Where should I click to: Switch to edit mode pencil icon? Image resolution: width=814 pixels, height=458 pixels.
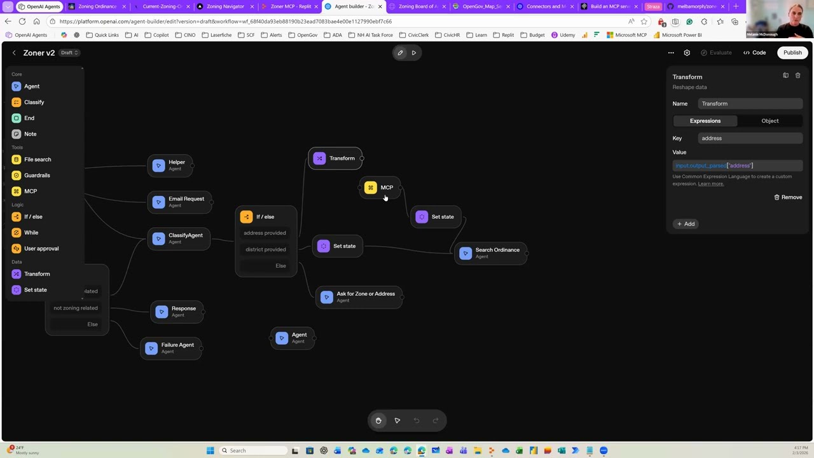[400, 53]
